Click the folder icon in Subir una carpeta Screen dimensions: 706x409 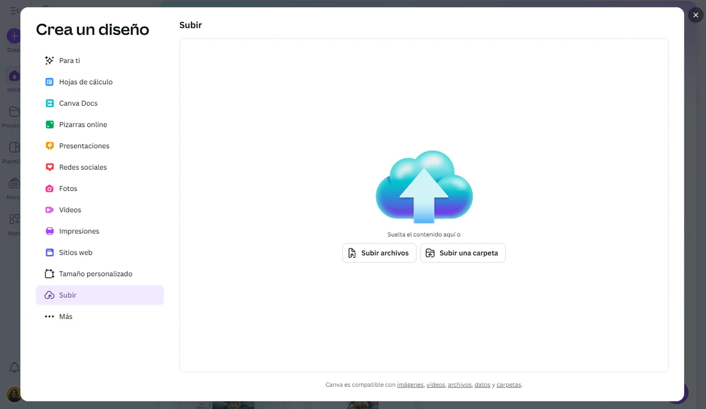click(x=430, y=253)
